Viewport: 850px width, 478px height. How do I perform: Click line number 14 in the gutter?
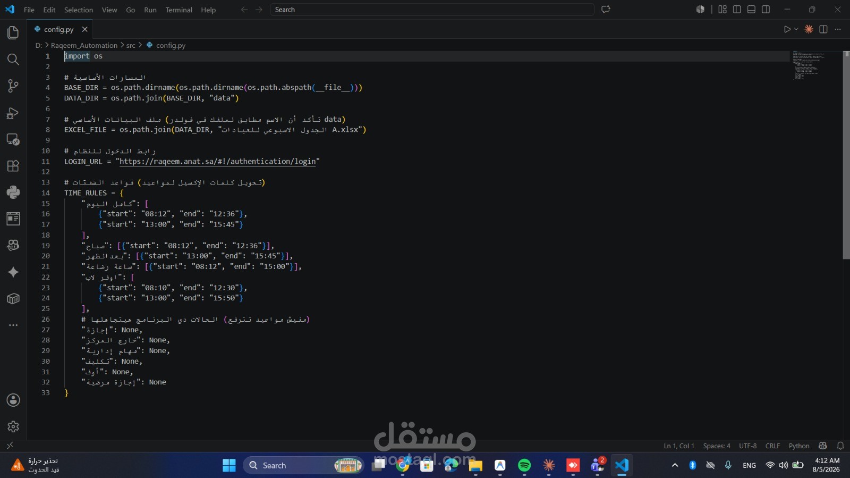(46, 193)
